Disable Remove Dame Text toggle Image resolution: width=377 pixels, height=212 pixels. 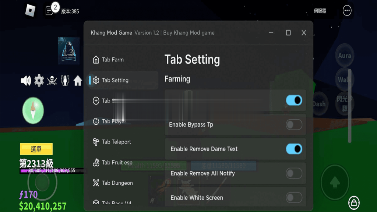pos(294,149)
